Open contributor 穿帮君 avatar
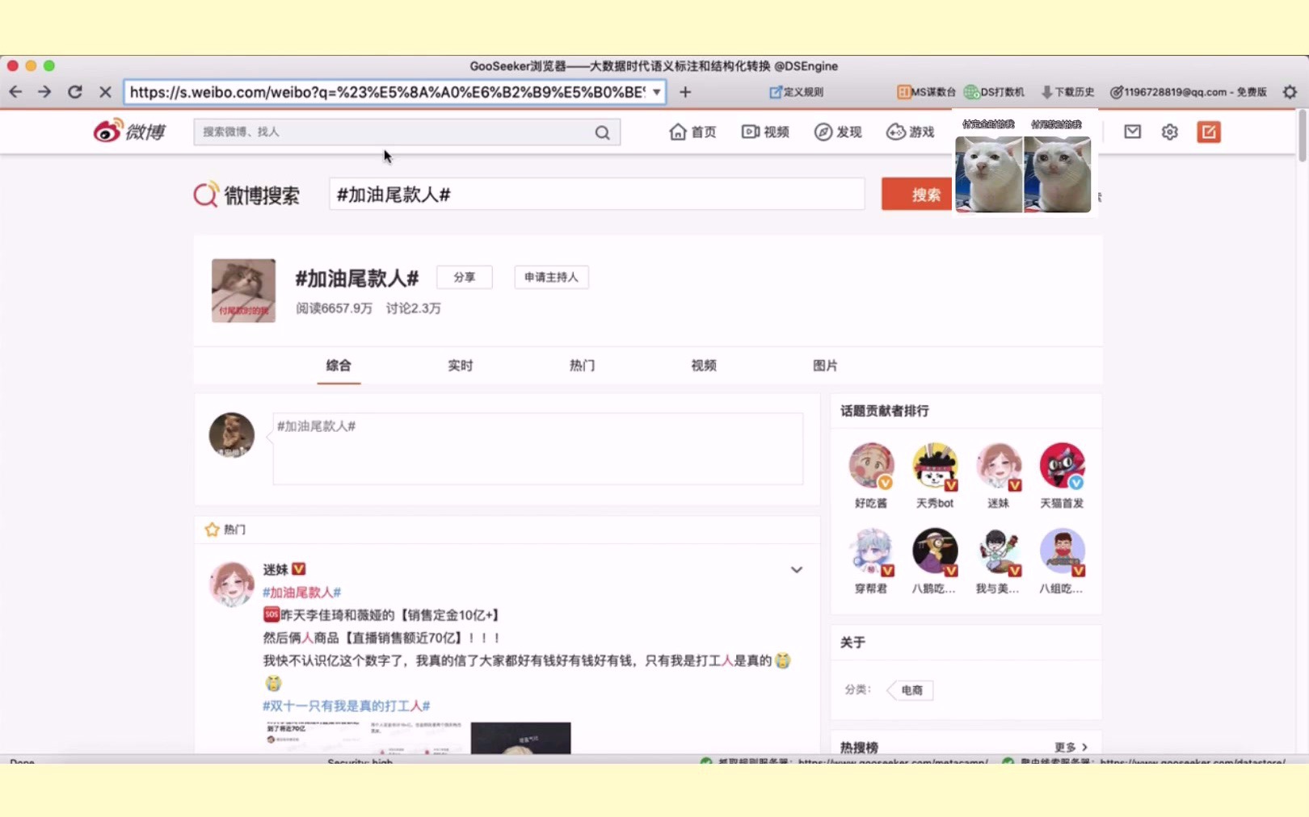Viewport: 1309px width, 817px height. tap(871, 551)
